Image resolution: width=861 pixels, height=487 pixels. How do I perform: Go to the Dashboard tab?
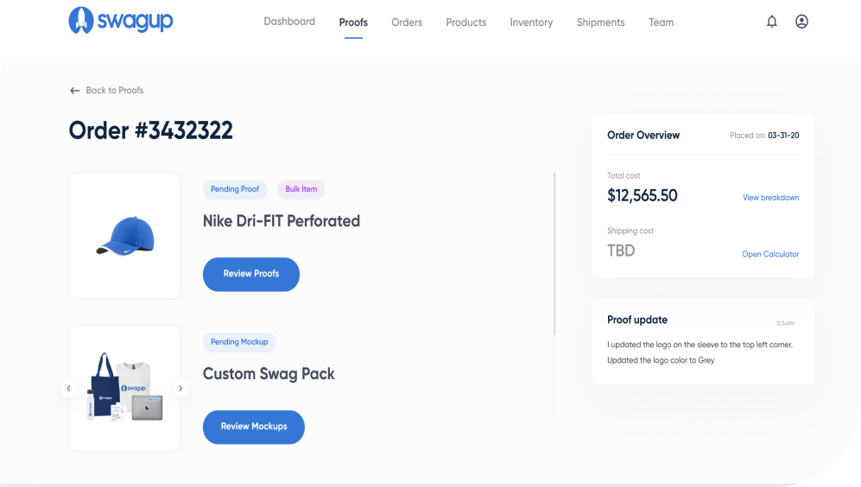pyautogui.click(x=289, y=22)
